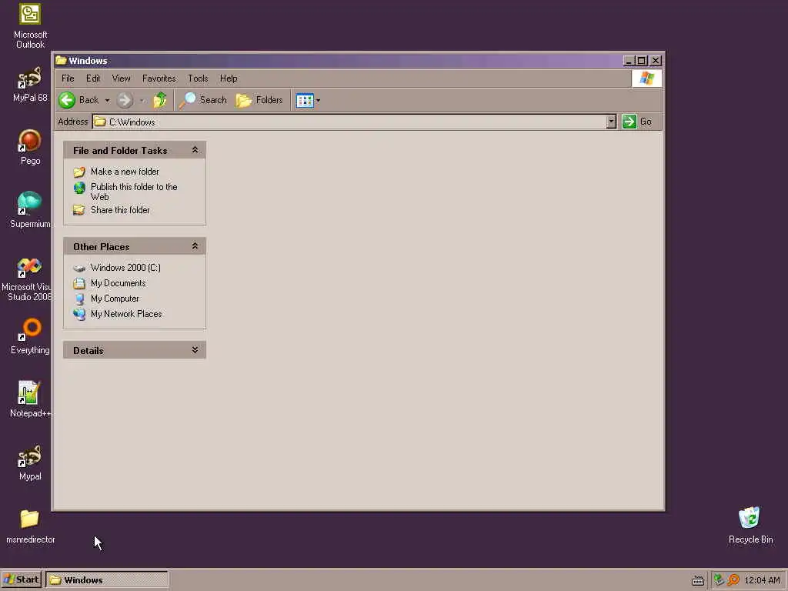Click the keyboard tray icon
The width and height of the screenshot is (788, 591).
pyautogui.click(x=697, y=580)
